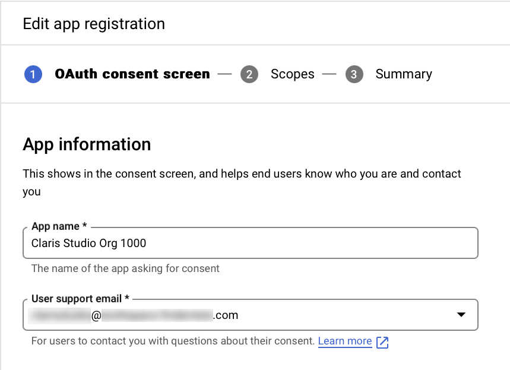Click the OAuth consent screen step label
The width and height of the screenshot is (510, 370).
[x=132, y=74]
